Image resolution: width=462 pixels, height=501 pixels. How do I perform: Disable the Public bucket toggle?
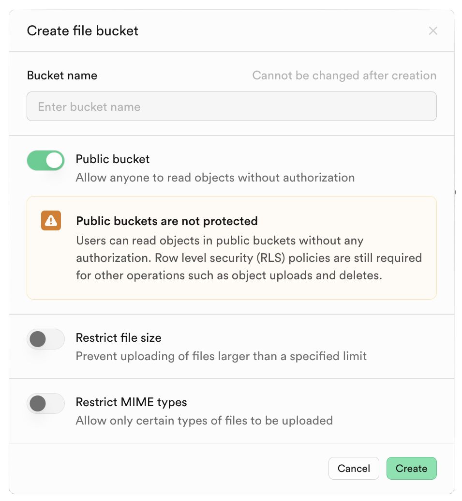[45, 160]
